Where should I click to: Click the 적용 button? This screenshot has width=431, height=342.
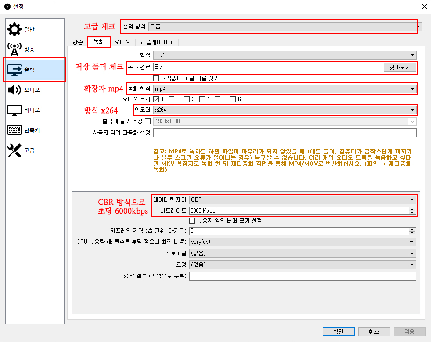tap(409, 331)
